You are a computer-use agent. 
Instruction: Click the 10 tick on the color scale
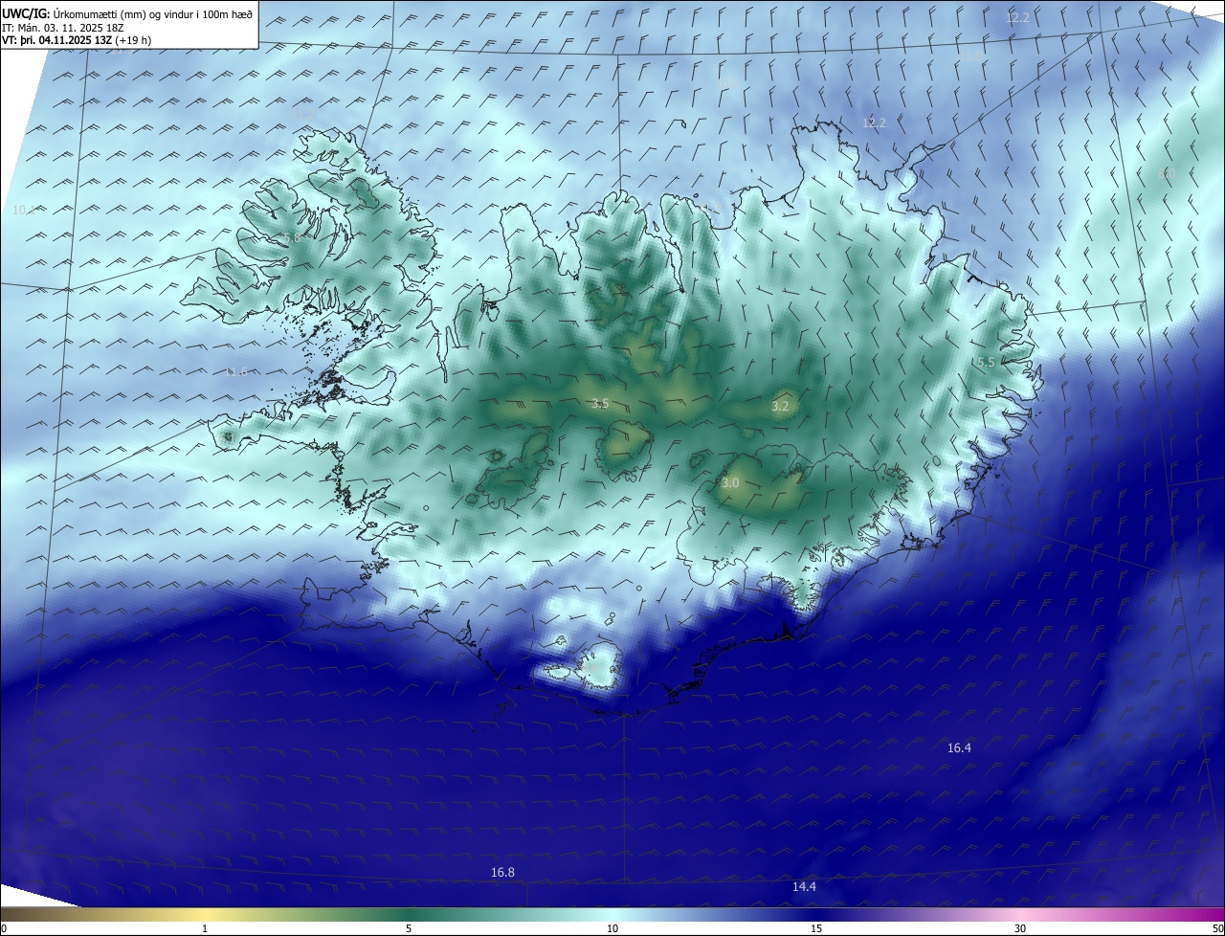(612, 928)
